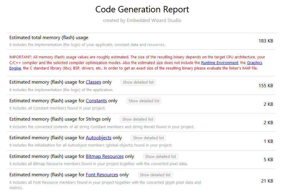Show detailed list for Strings

(x=137, y=119)
